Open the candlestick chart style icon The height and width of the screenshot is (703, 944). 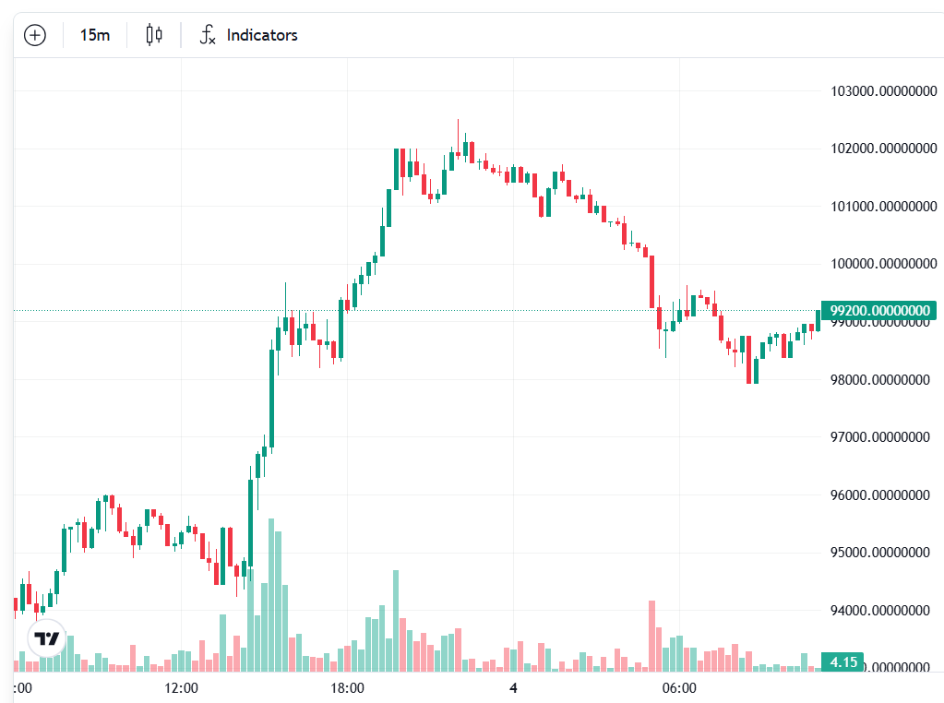click(154, 35)
